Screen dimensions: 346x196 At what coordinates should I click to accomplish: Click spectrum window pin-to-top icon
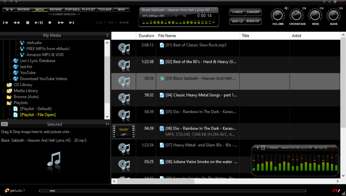263,148
